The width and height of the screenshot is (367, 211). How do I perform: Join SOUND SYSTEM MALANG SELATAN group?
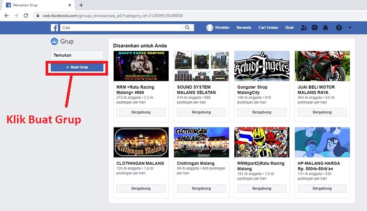[x=201, y=112]
